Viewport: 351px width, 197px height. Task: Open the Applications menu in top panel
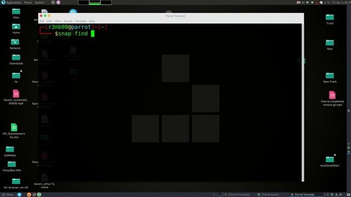[14, 2]
